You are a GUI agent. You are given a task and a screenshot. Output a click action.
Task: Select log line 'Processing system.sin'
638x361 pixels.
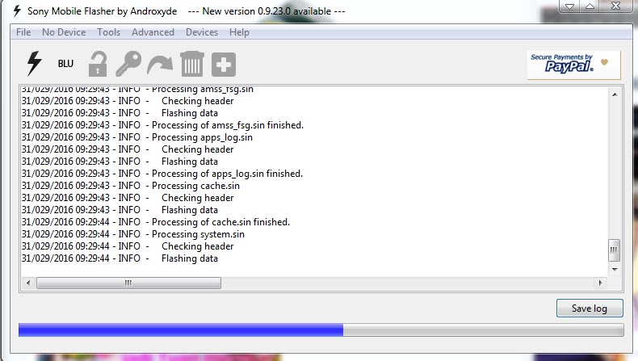[132, 234]
